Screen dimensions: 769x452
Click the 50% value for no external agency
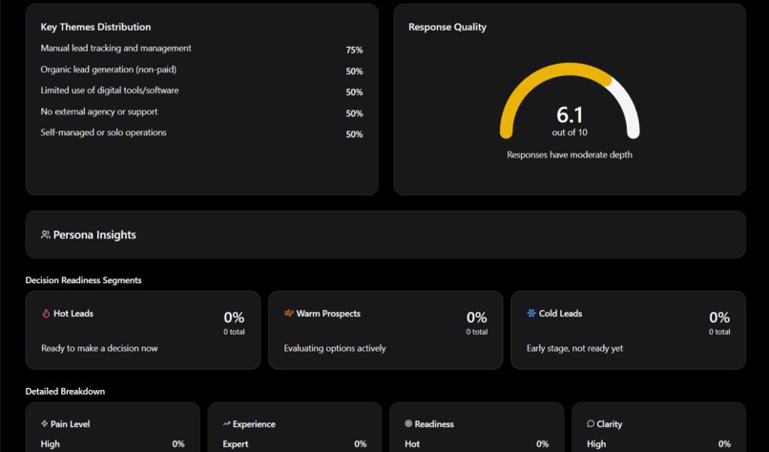354,113
